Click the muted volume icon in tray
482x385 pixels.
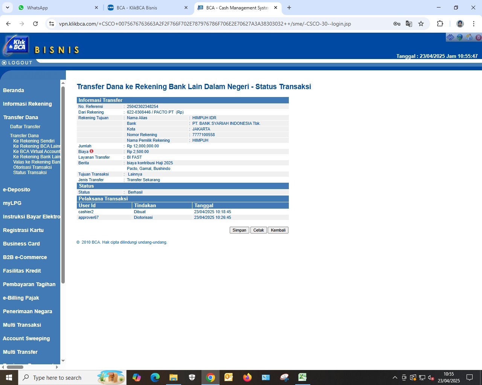432,377
